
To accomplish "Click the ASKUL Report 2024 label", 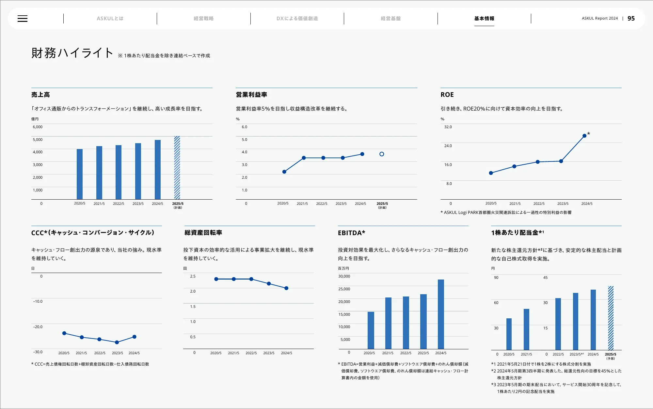I will click(599, 19).
